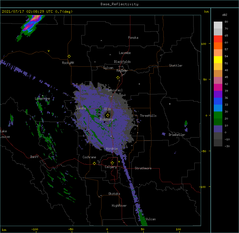239x233 pixels.
Task: Click the RockyMH label
Action: pyautogui.click(x=68, y=63)
